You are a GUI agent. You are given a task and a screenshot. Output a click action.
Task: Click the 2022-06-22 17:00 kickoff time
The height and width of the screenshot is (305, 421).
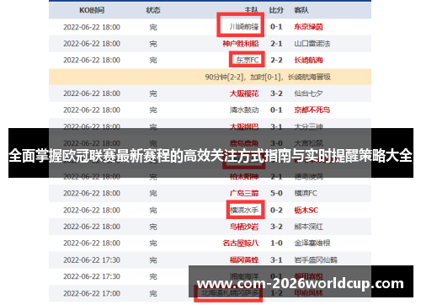click(x=92, y=293)
